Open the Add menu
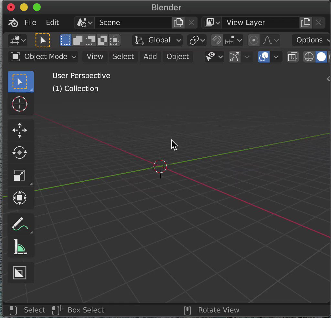The width and height of the screenshot is (331, 318). (150, 57)
